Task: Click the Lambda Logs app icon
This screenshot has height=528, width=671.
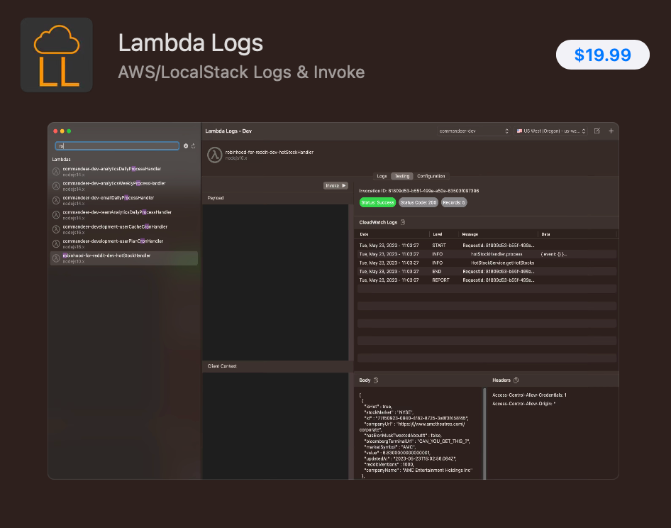Action: pos(57,55)
